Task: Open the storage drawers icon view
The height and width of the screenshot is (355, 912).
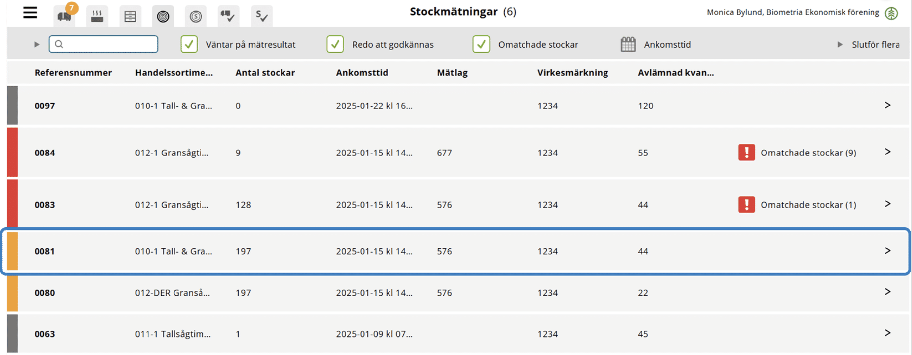Action: 130,16
